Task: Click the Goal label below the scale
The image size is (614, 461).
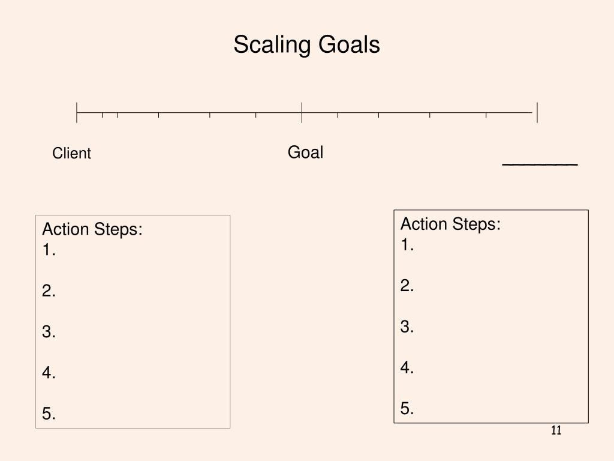Action: coord(305,152)
